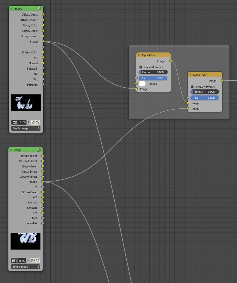
Task: Click the bottom Image input socket of the right Alpha Over node
Action: click(188, 108)
